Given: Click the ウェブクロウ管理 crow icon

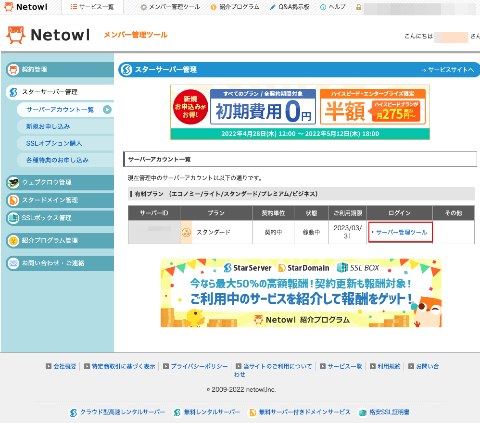Looking at the screenshot, I should 13,182.
